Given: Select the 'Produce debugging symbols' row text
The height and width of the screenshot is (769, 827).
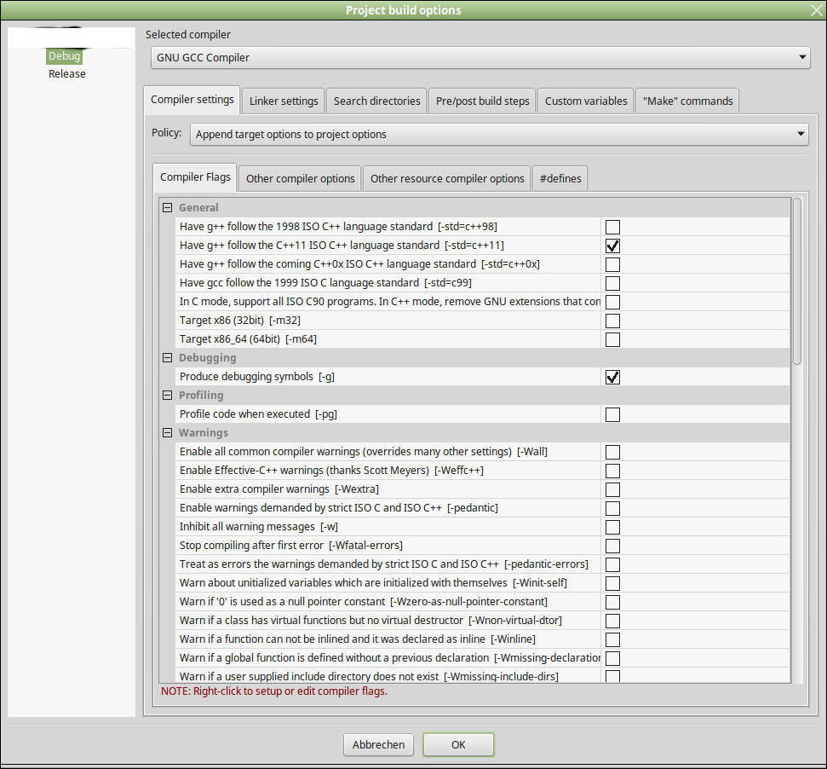Looking at the screenshot, I should coord(257,376).
